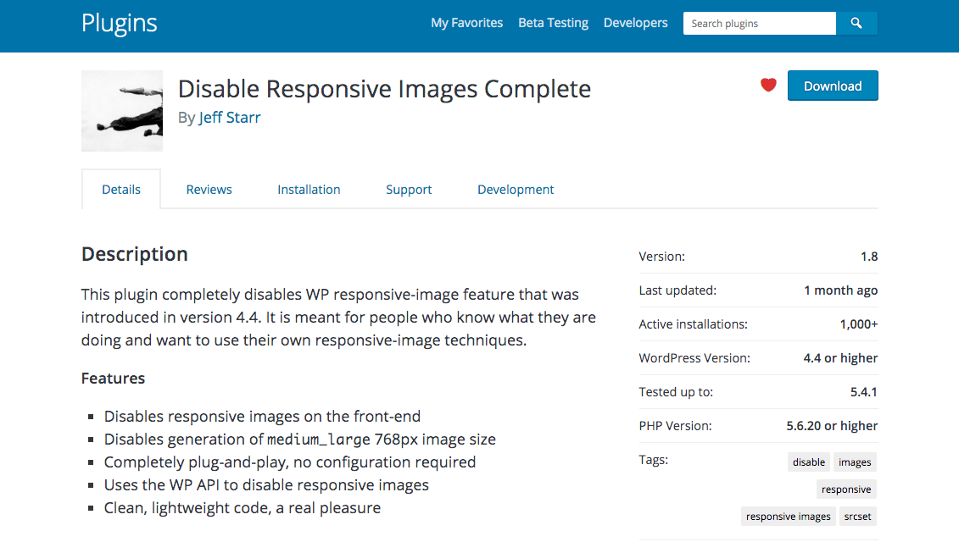Click the Plugins home link
This screenshot has height=542, width=959.
pyautogui.click(x=118, y=24)
